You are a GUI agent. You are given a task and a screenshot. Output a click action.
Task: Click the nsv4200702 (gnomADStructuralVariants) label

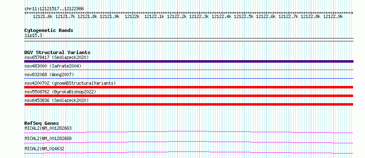point(70,83)
